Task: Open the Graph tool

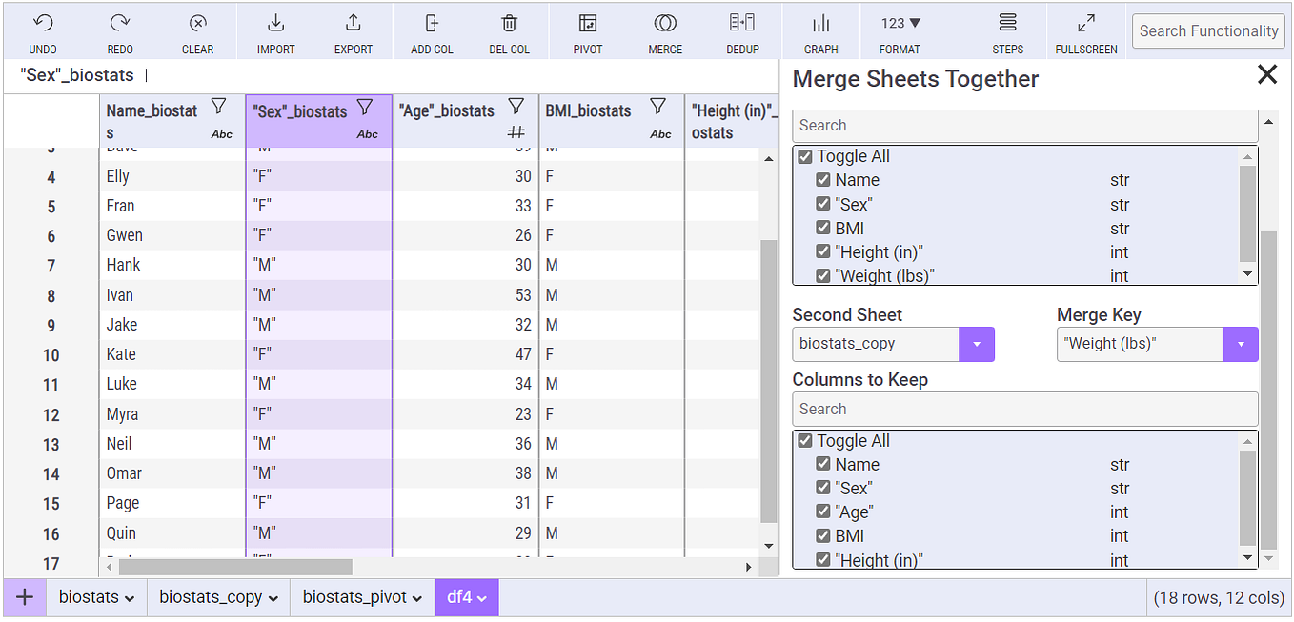Action: (820, 24)
